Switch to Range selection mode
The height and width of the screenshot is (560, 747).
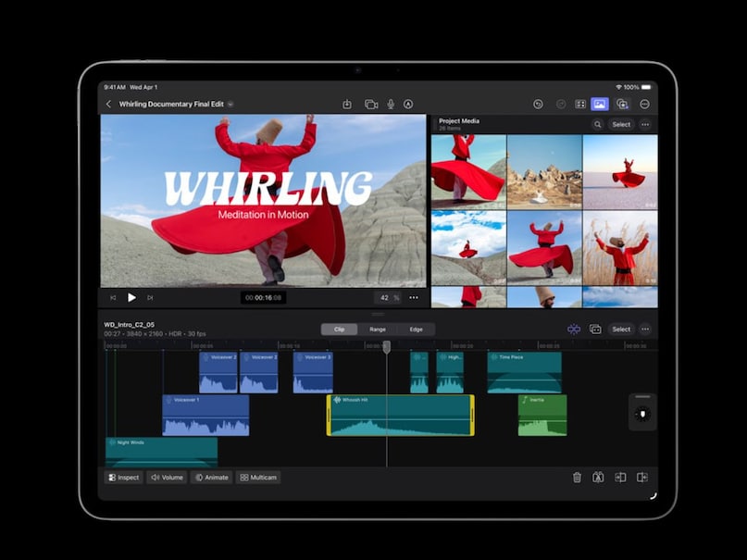378,329
